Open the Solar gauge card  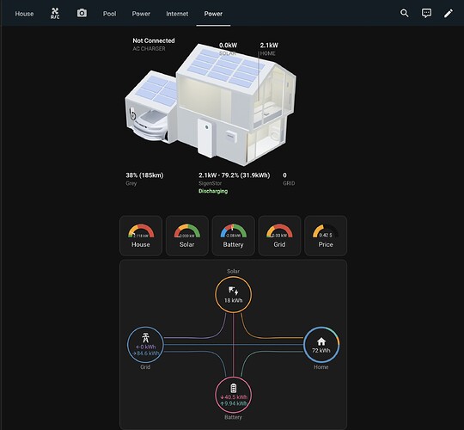coord(187,236)
